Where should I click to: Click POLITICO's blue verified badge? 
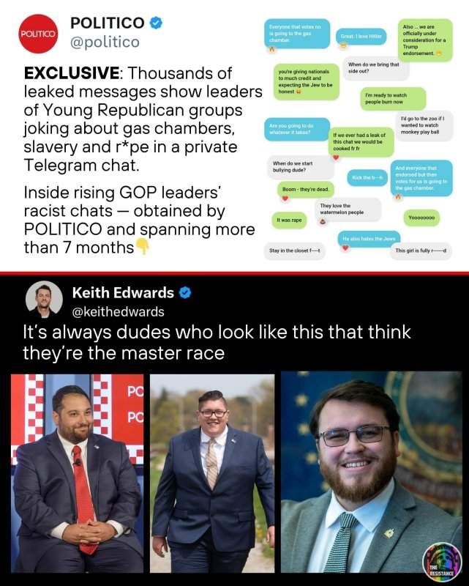156,23
